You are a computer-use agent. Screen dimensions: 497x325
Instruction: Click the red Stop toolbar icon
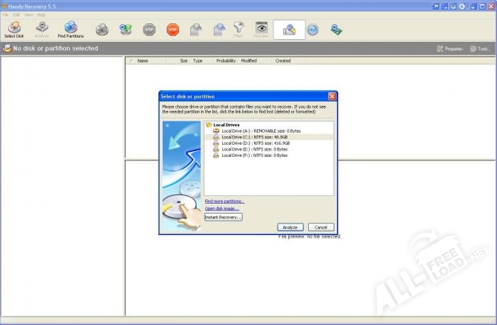(x=173, y=29)
